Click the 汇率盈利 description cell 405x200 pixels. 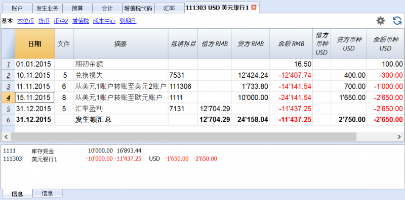pos(121,109)
